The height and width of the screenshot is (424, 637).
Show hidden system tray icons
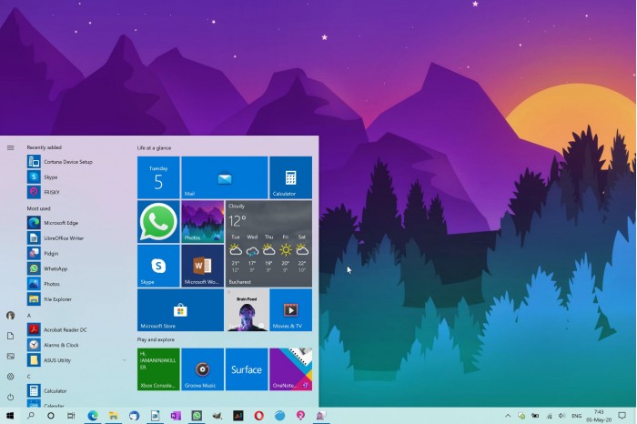pos(508,416)
